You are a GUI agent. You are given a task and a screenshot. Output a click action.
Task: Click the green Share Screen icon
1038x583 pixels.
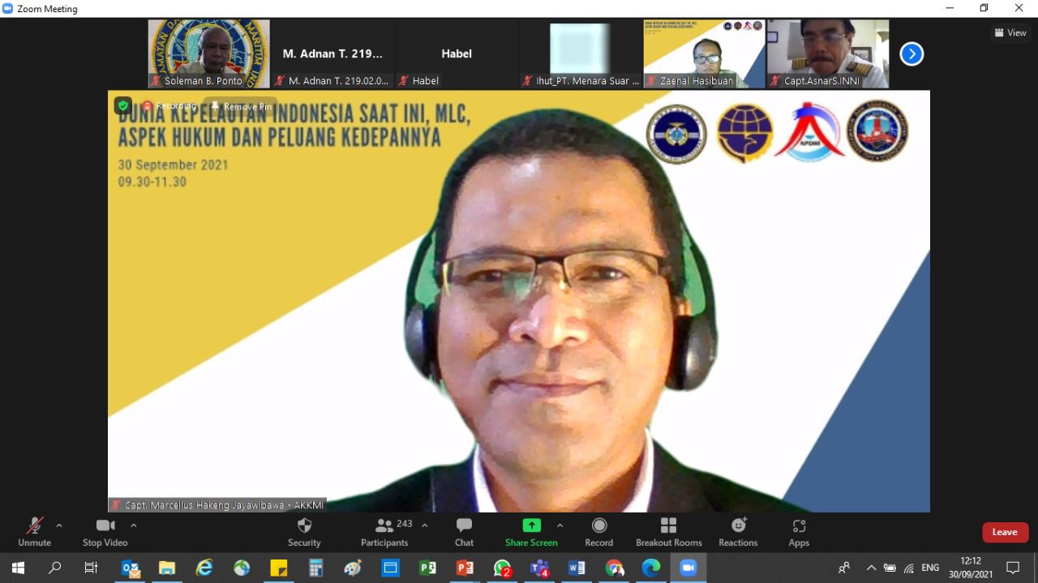[x=531, y=525]
